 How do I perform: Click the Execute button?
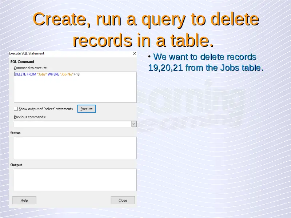pos(87,109)
